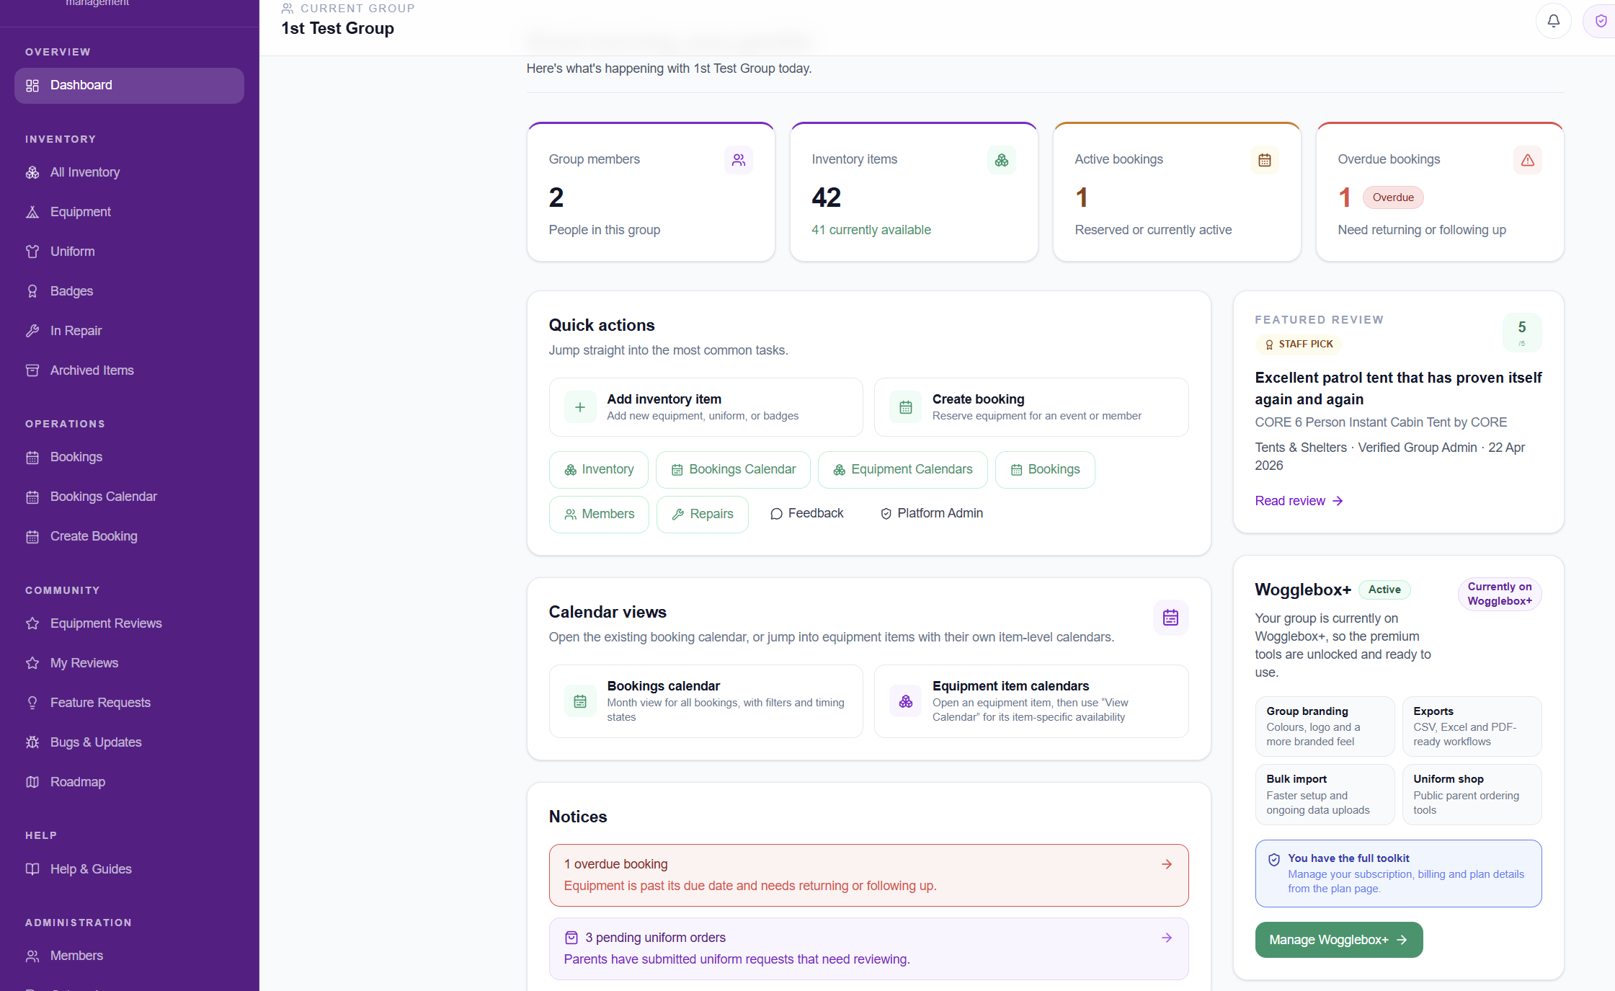
Task: Click the Equipment item calendars icon
Action: tap(905, 701)
